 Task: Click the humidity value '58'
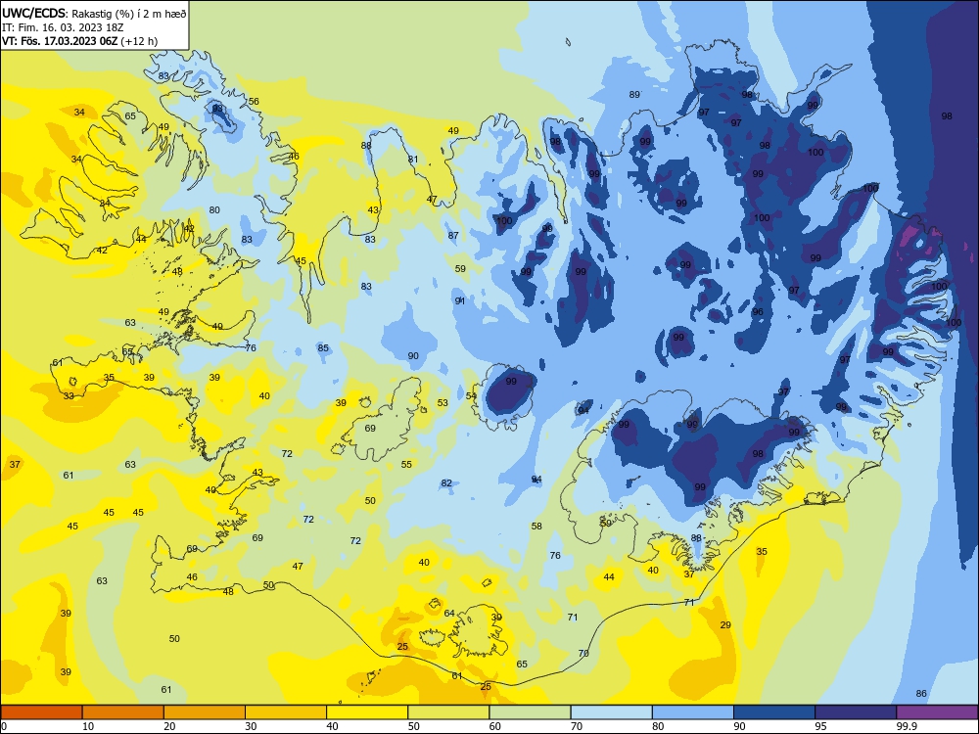536,527
